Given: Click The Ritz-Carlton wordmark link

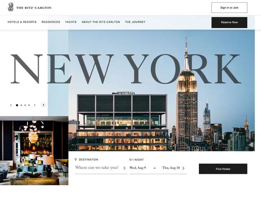Looking at the screenshot, I should (34, 8).
